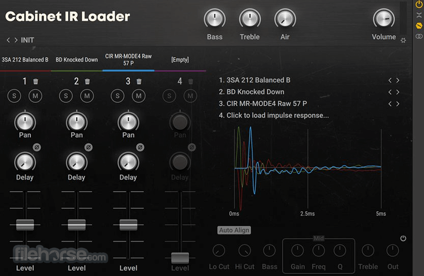
Task: Load previous IR for BD Knocked Down
Action: point(390,92)
